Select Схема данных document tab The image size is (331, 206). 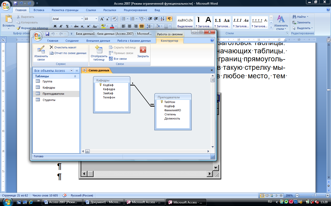pos(96,70)
